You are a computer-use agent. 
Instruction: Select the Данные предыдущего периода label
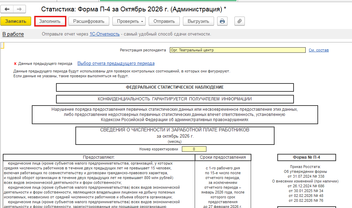45,63
